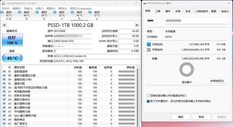Viewport: 233px width, 127px height.
Task: Click the firmware field X0125B00
Action: click(x=72, y=31)
